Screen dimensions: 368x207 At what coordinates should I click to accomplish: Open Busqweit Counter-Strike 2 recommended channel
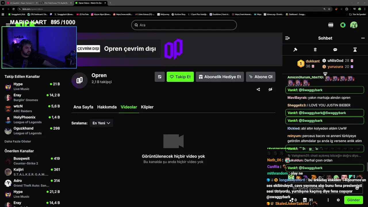pyautogui.click(x=32, y=161)
